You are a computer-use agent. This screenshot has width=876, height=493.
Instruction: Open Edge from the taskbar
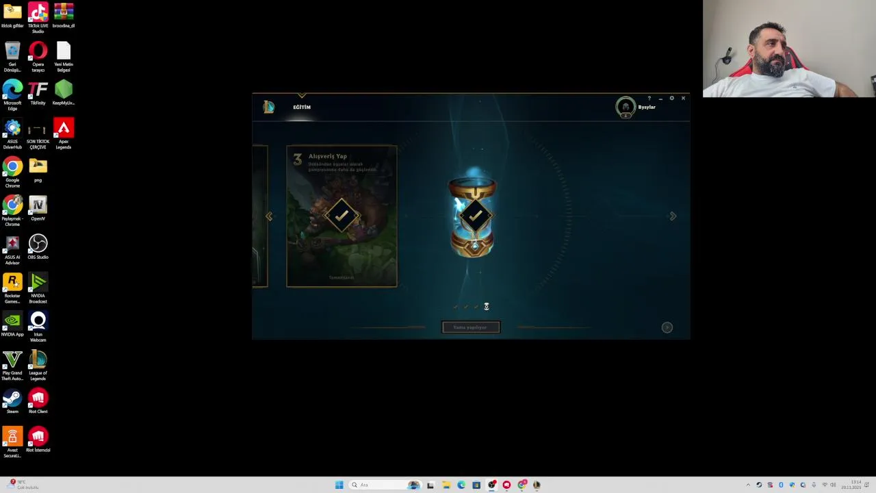pos(461,485)
